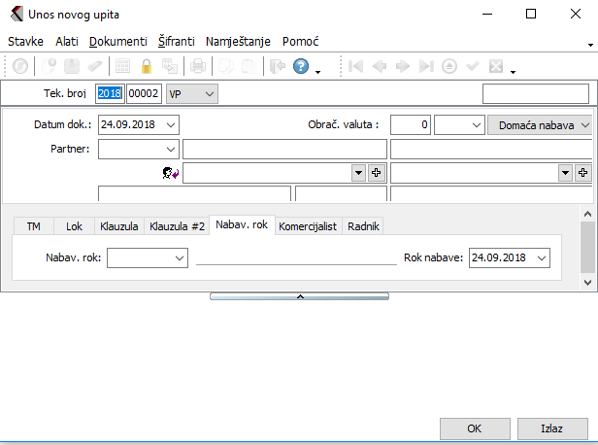Click the yellow padlock toolbar icon

click(147, 67)
